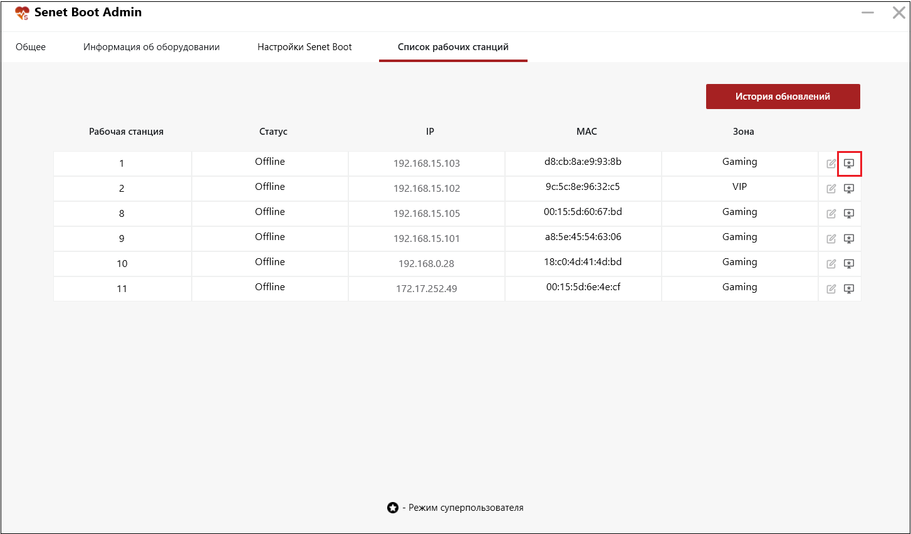This screenshot has height=534, width=911.
Task: Click MAC address 00:15:5d:6e:4e:cf
Action: [583, 287]
